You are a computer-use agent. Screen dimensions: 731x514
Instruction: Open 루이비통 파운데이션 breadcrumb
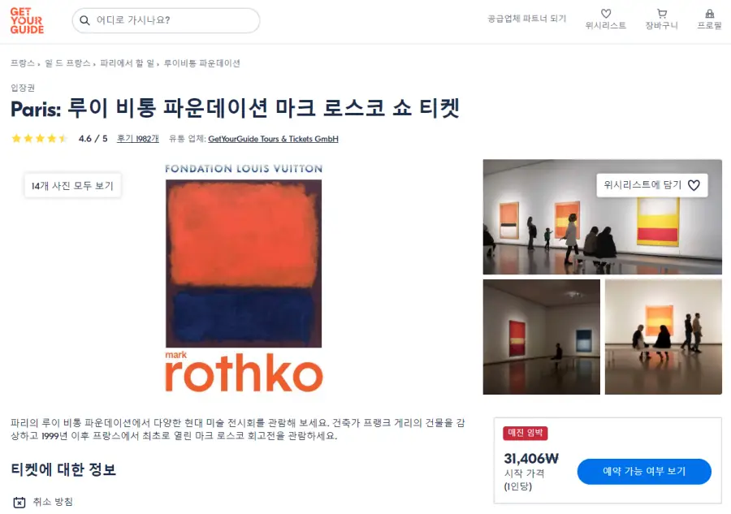click(x=202, y=63)
